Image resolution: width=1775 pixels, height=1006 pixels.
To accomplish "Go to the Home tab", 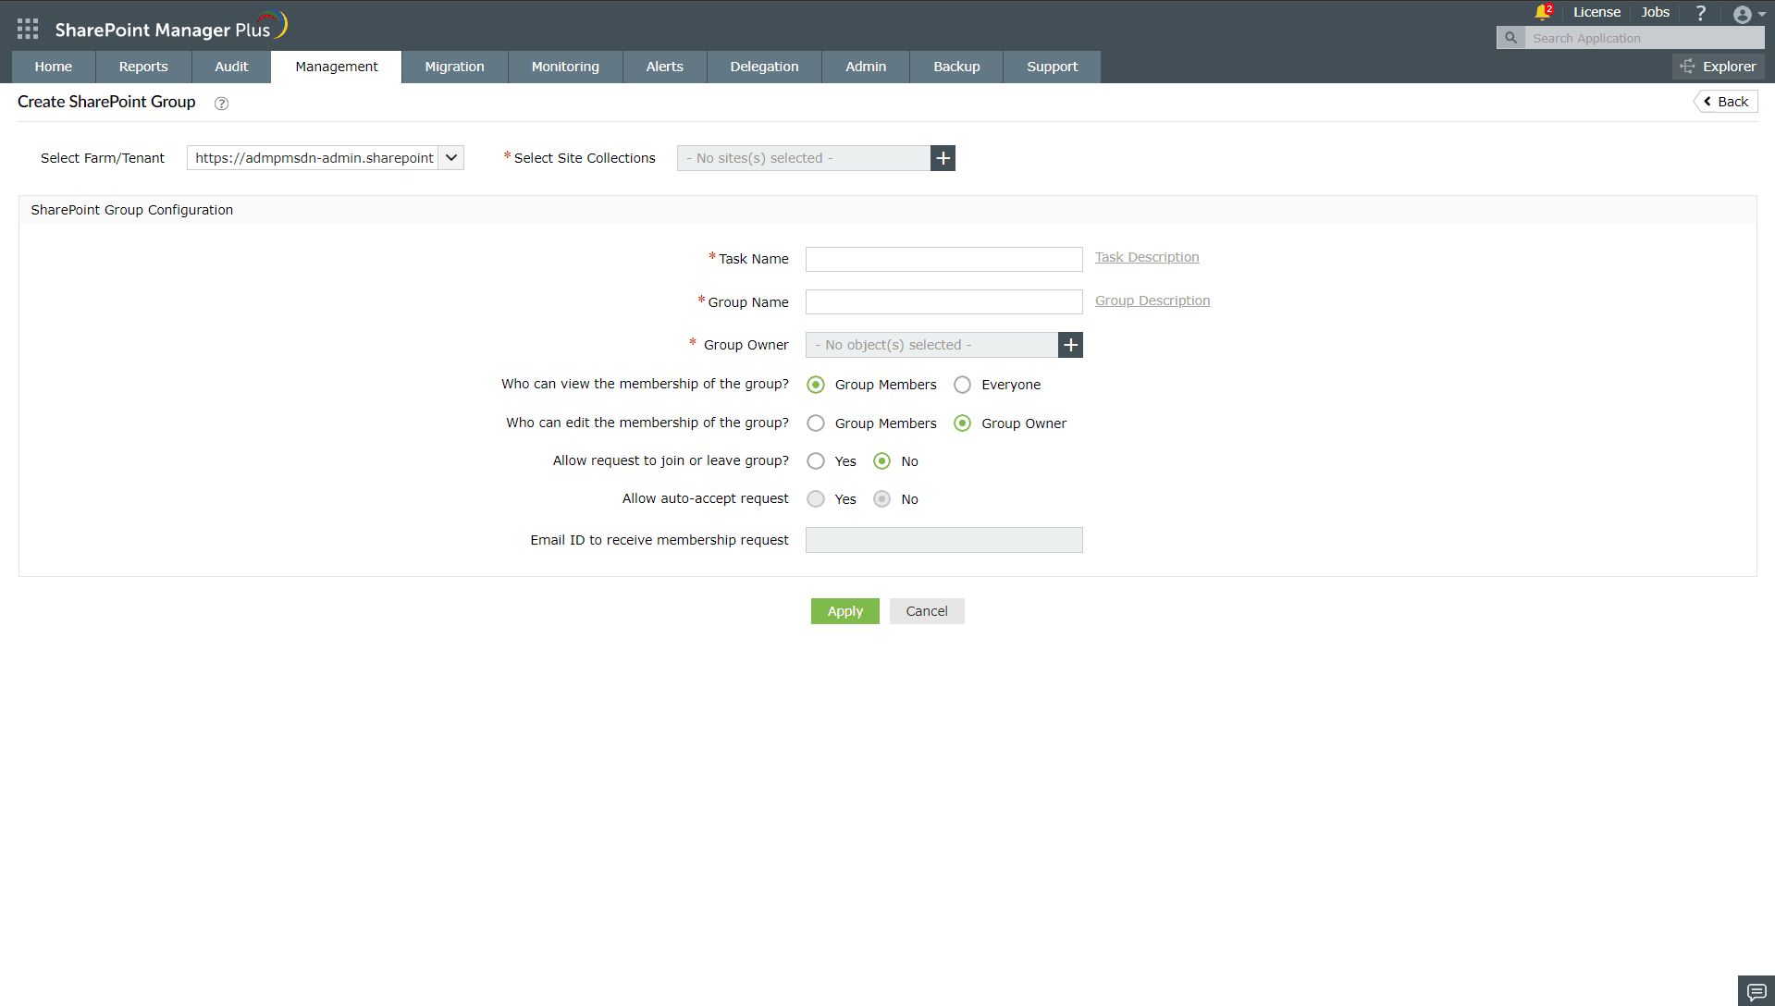I will pyautogui.click(x=54, y=67).
